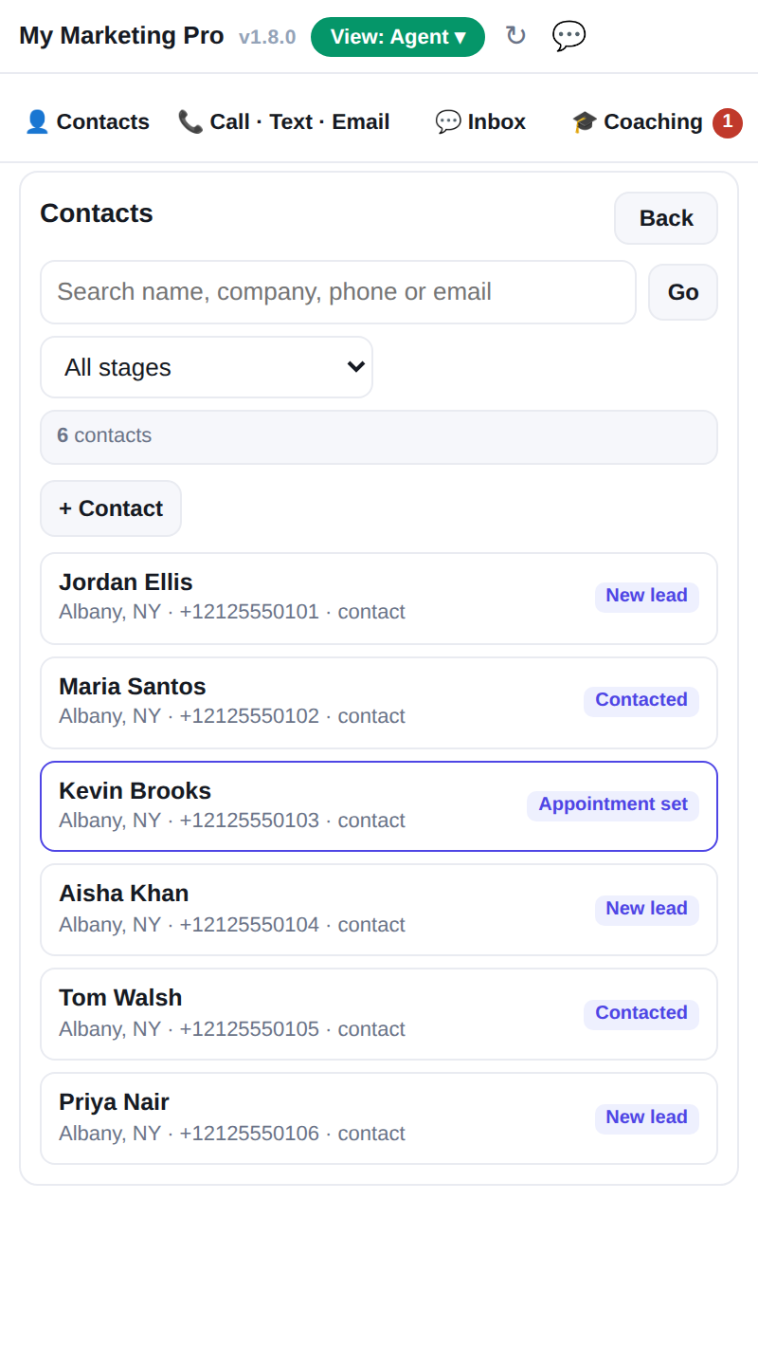Click the Go search button
The width and height of the screenshot is (758, 1366).
coord(683,292)
